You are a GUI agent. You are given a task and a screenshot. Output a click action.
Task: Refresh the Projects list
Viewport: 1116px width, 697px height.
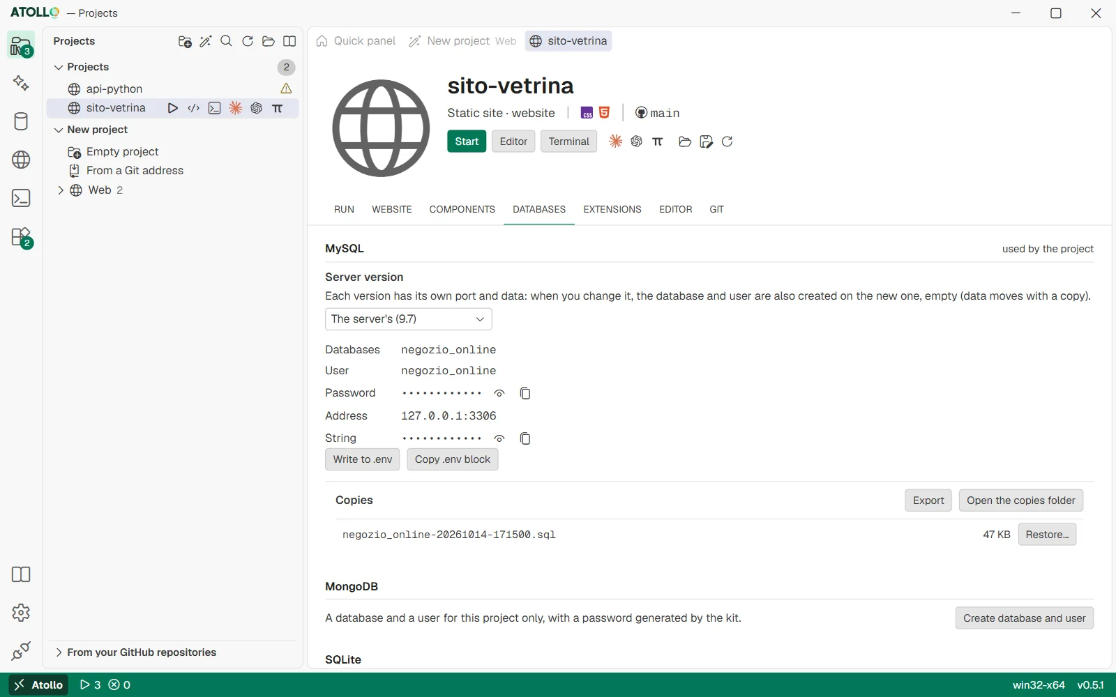tap(248, 42)
